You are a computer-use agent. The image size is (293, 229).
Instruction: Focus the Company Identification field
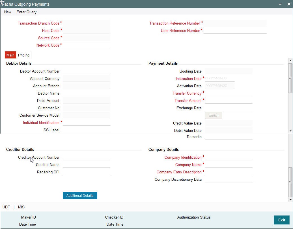tap(229, 157)
